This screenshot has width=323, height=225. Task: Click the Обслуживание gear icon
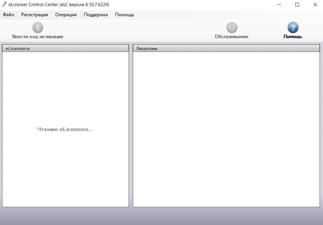point(232,27)
